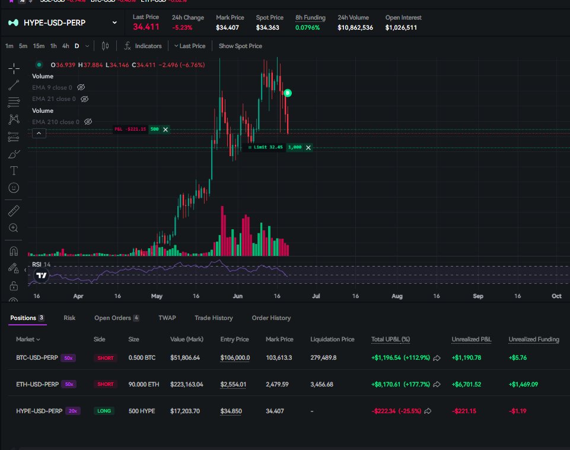The image size is (570, 450).
Task: Edit leverage 50x on ETH-USD-PERP
Action: [69, 384]
